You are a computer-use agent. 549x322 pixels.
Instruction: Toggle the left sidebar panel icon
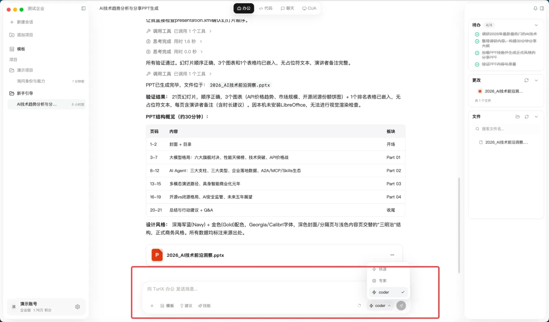83,9
